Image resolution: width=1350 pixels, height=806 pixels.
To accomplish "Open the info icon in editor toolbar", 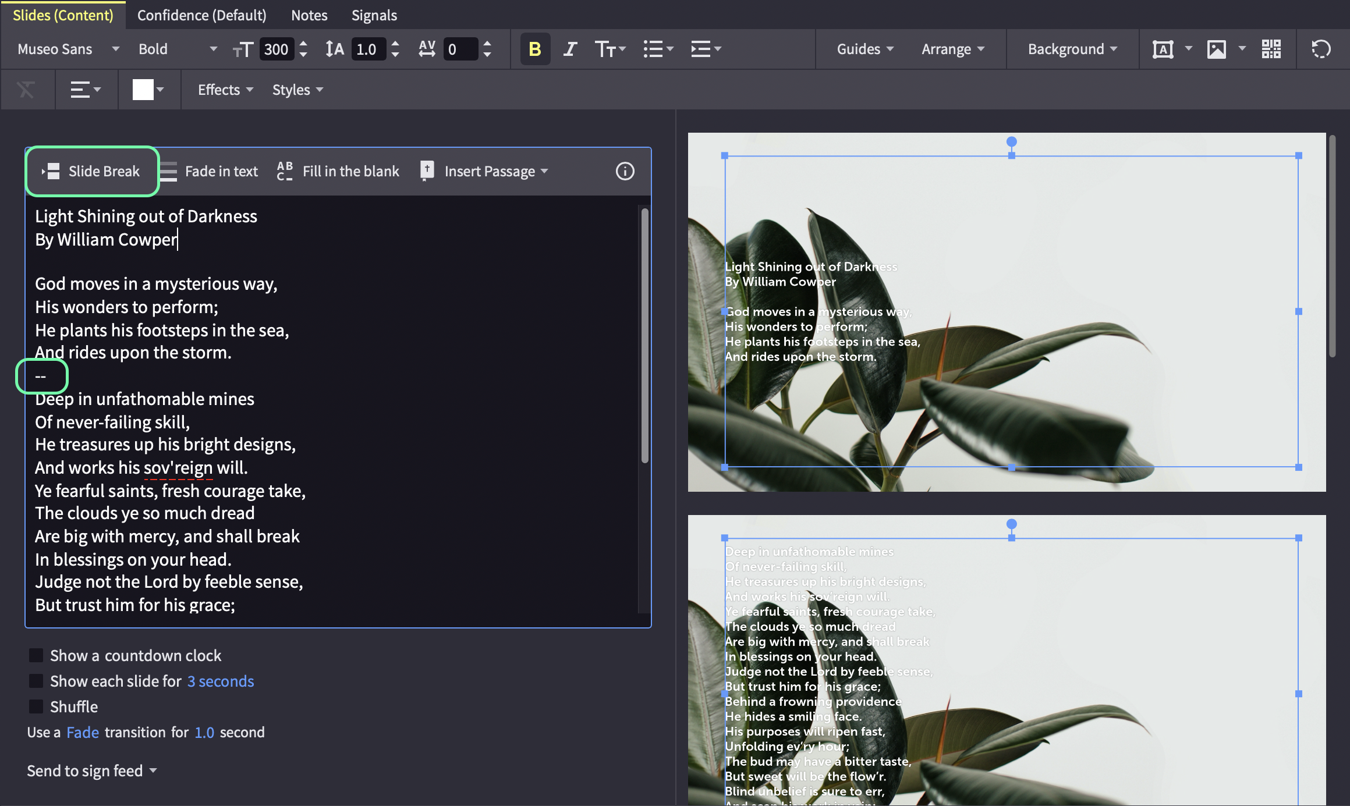I will pos(625,171).
